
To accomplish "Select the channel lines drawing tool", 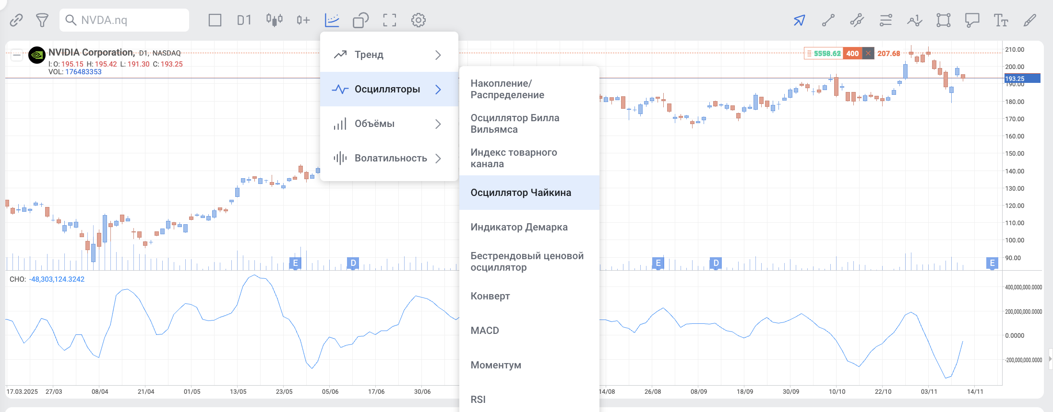I will click(x=857, y=20).
